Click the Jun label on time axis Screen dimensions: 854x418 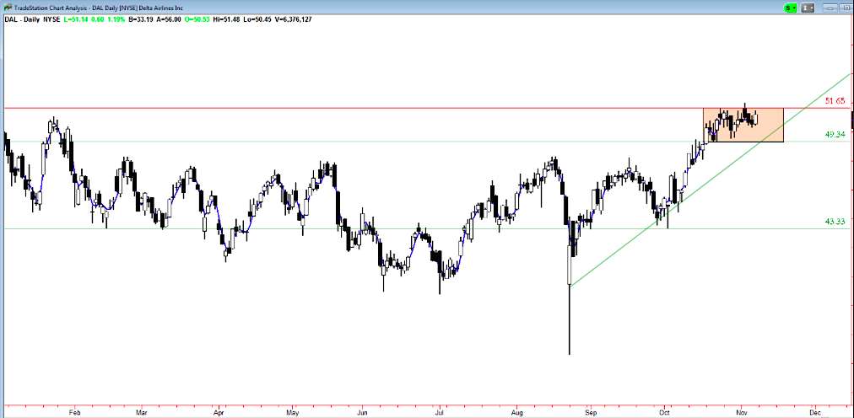tap(362, 413)
